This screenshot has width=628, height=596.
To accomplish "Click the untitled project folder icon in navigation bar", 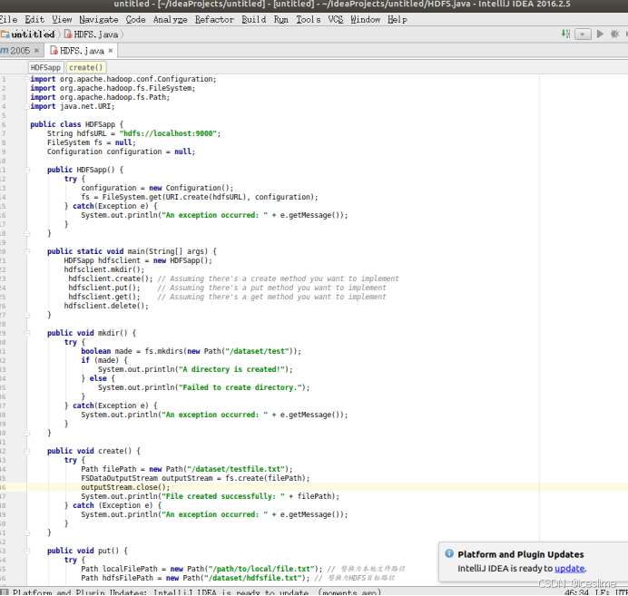I will (x=5, y=34).
